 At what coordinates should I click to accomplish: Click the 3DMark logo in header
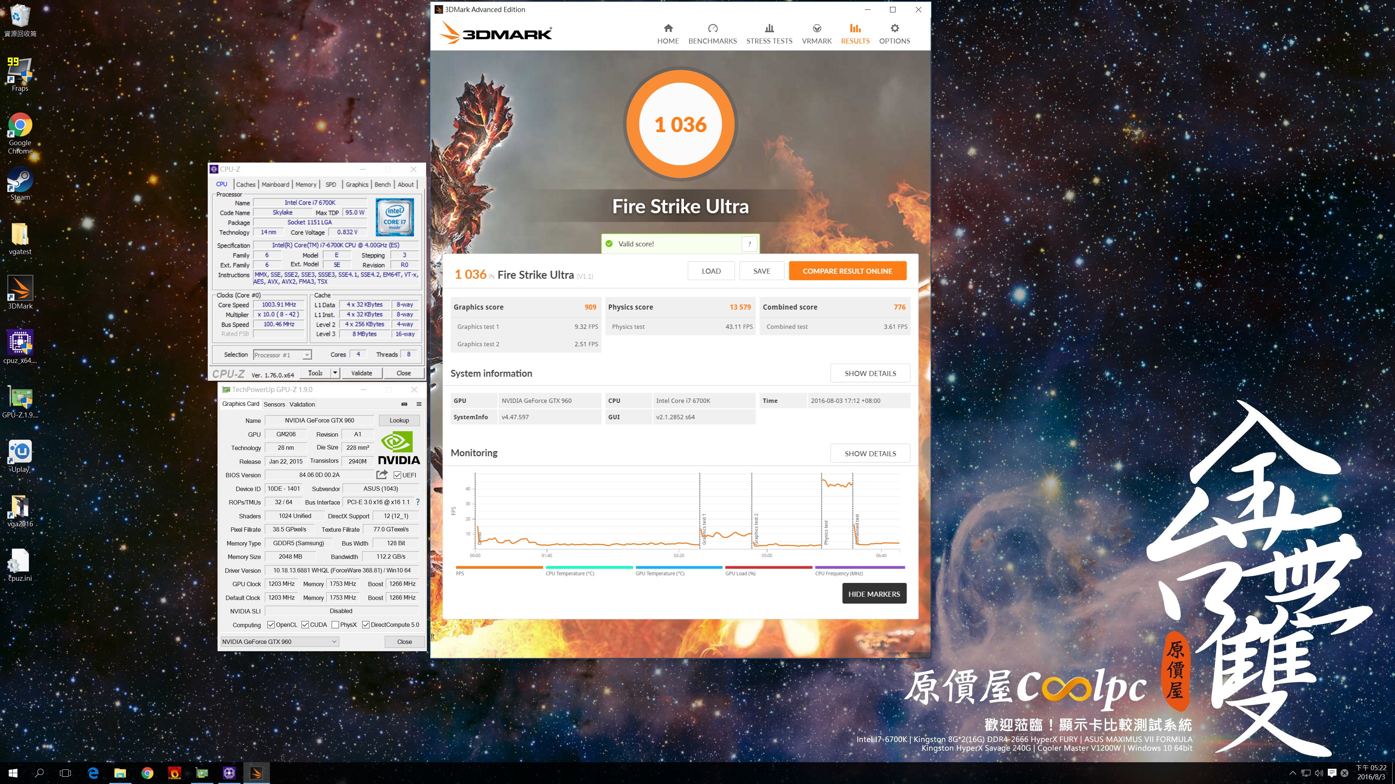496,33
